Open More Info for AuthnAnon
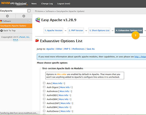Image resolution: width=146 pixels, height=115 pixels. click(65, 91)
